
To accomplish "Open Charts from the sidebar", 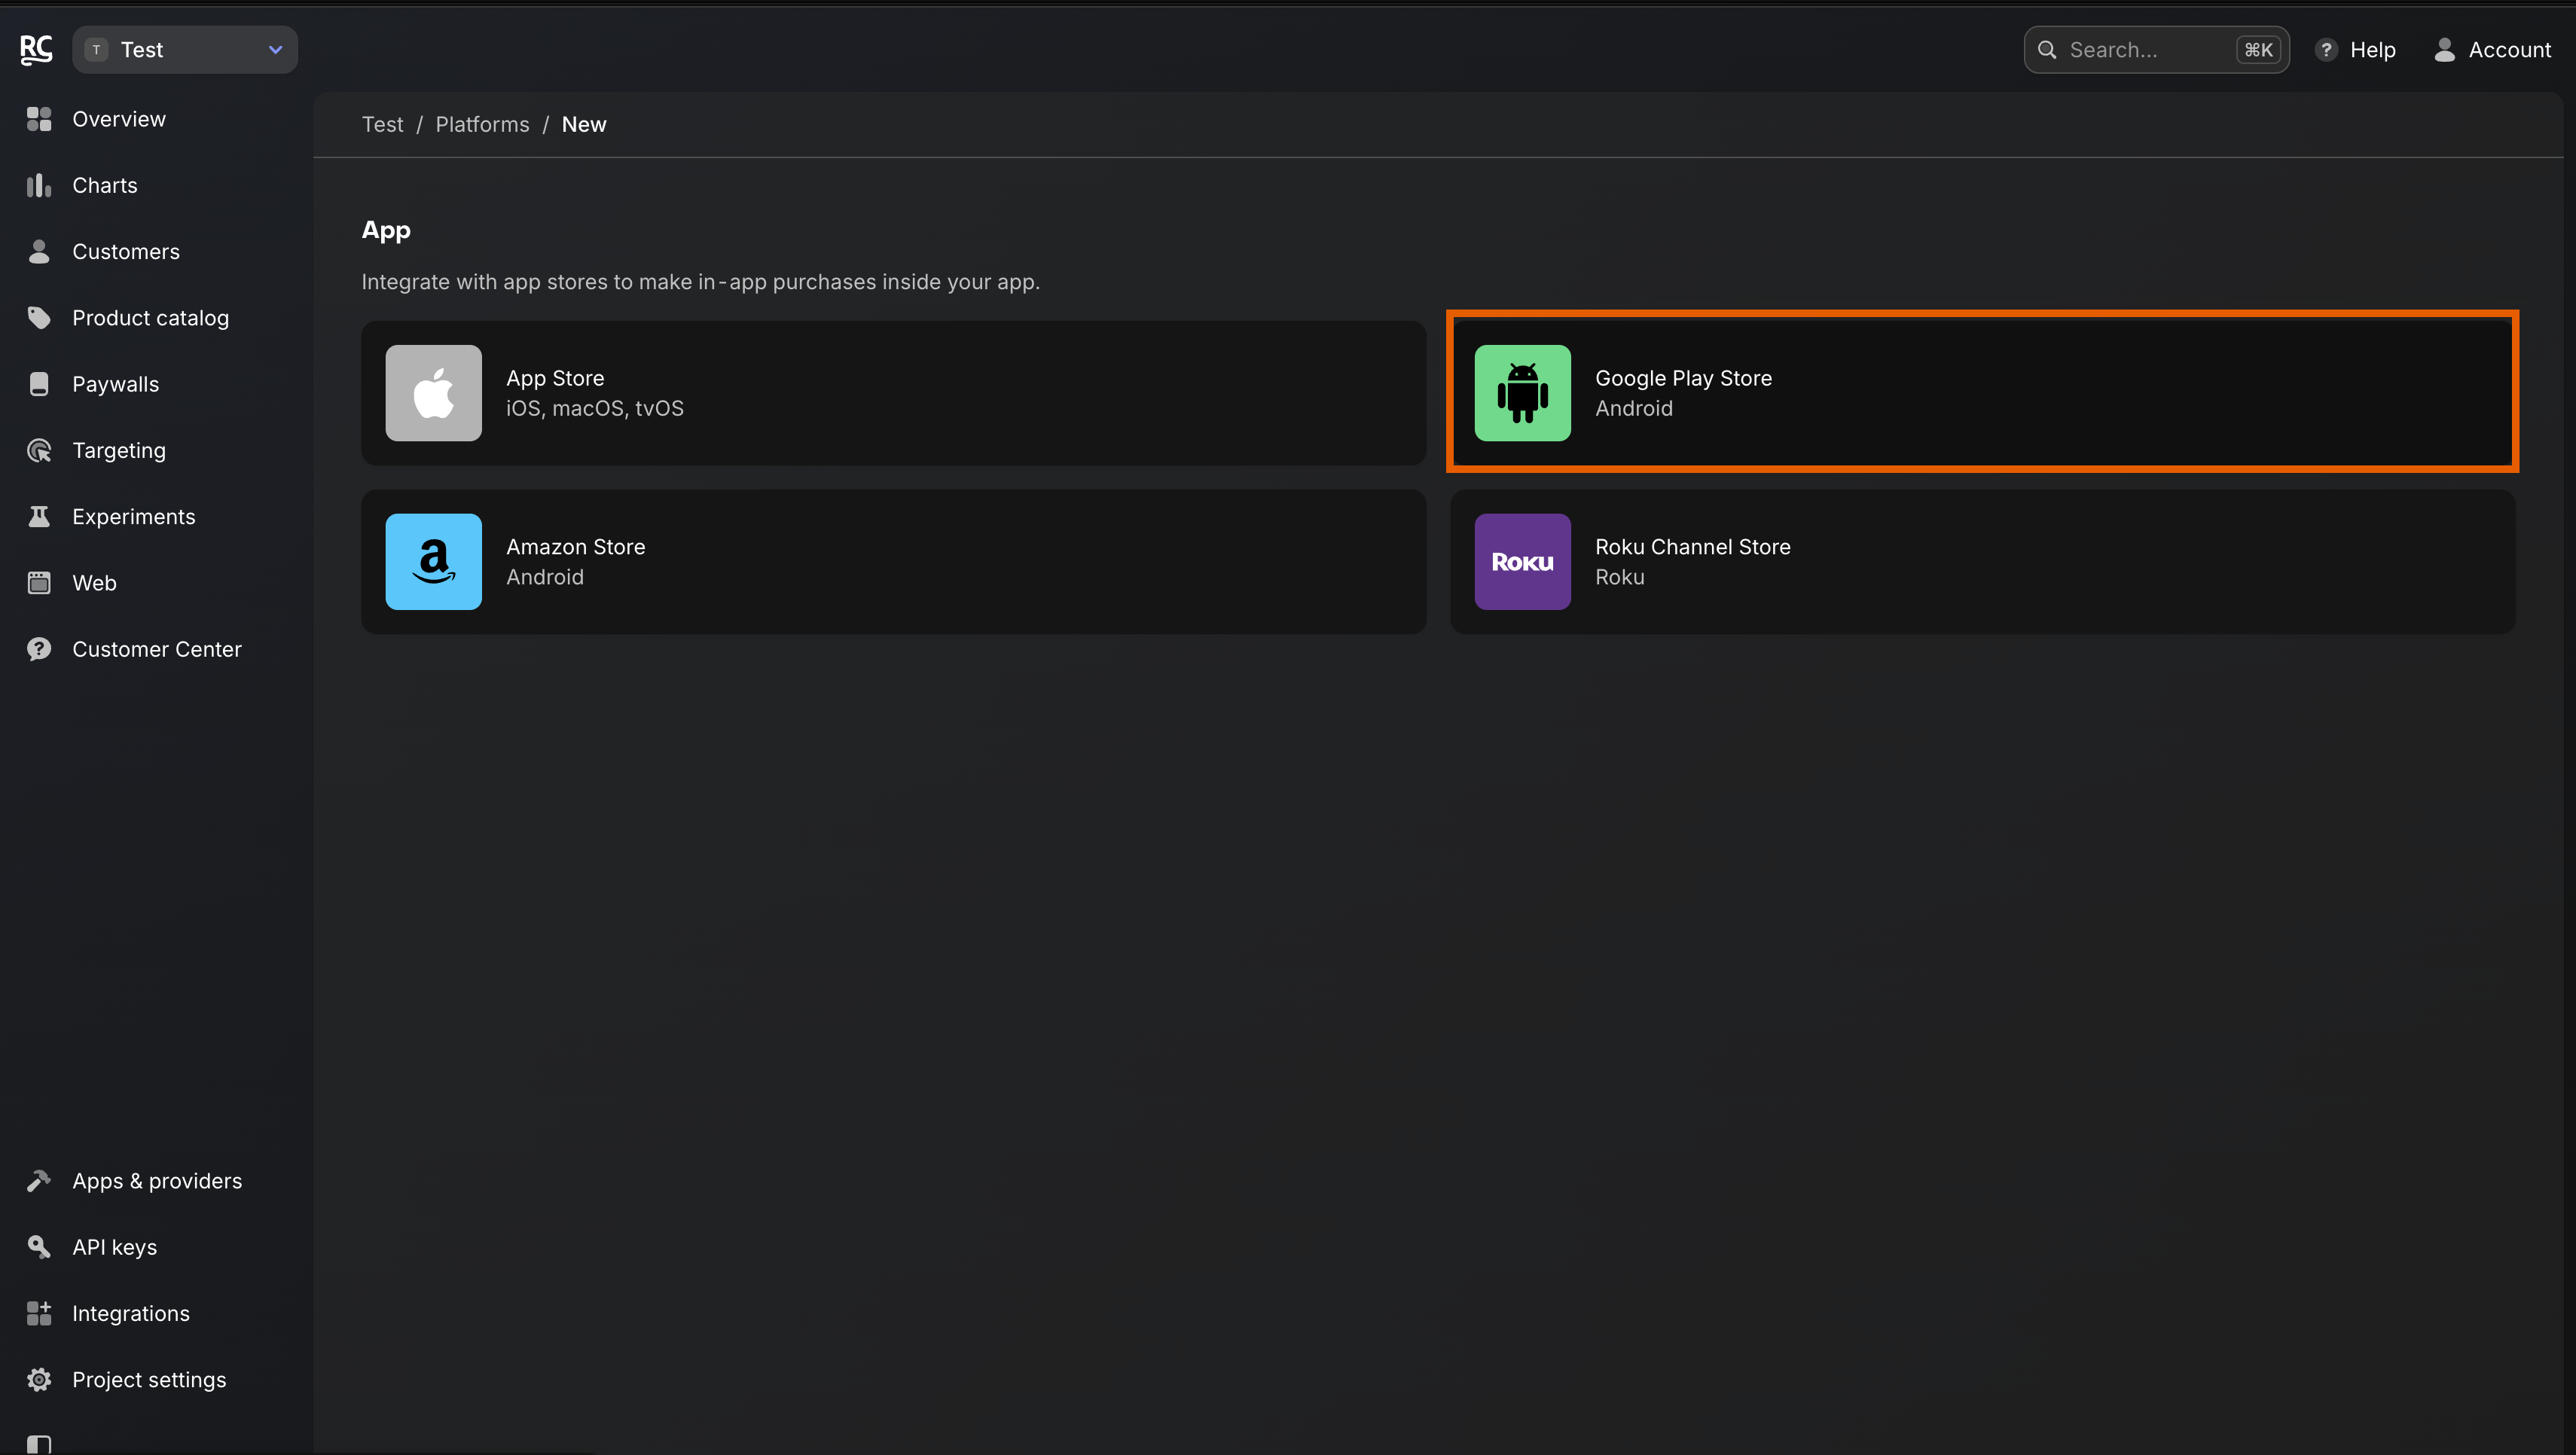I will pyautogui.click(x=104, y=185).
